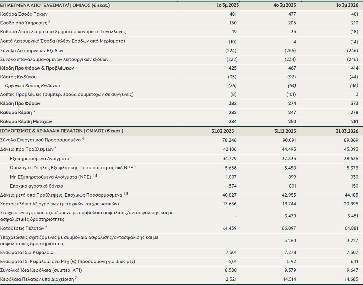
Task: Click the "ΕΠΙΛΕΓΜΕΝΑ ΑΠΟΤΕΛΕΣΜΑΤΑ" section header
Action: click(34, 5)
